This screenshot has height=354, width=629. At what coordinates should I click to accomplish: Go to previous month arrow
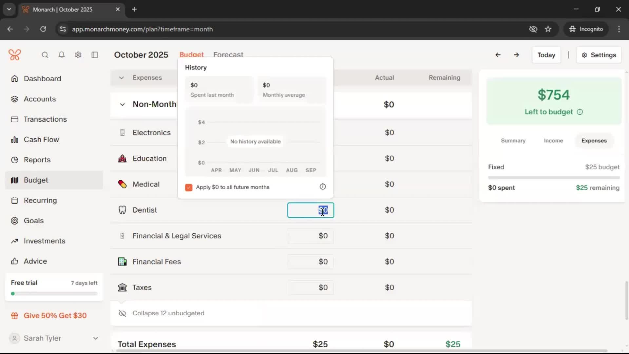(x=498, y=55)
